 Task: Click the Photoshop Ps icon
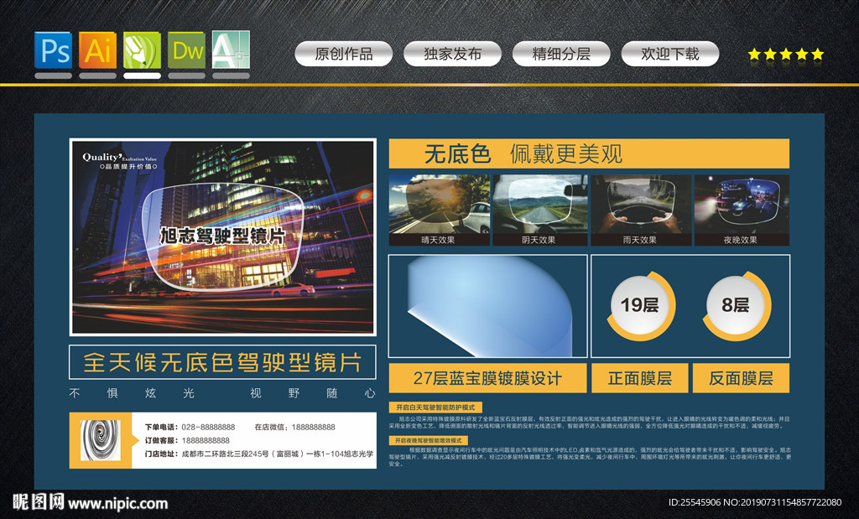tap(53, 49)
